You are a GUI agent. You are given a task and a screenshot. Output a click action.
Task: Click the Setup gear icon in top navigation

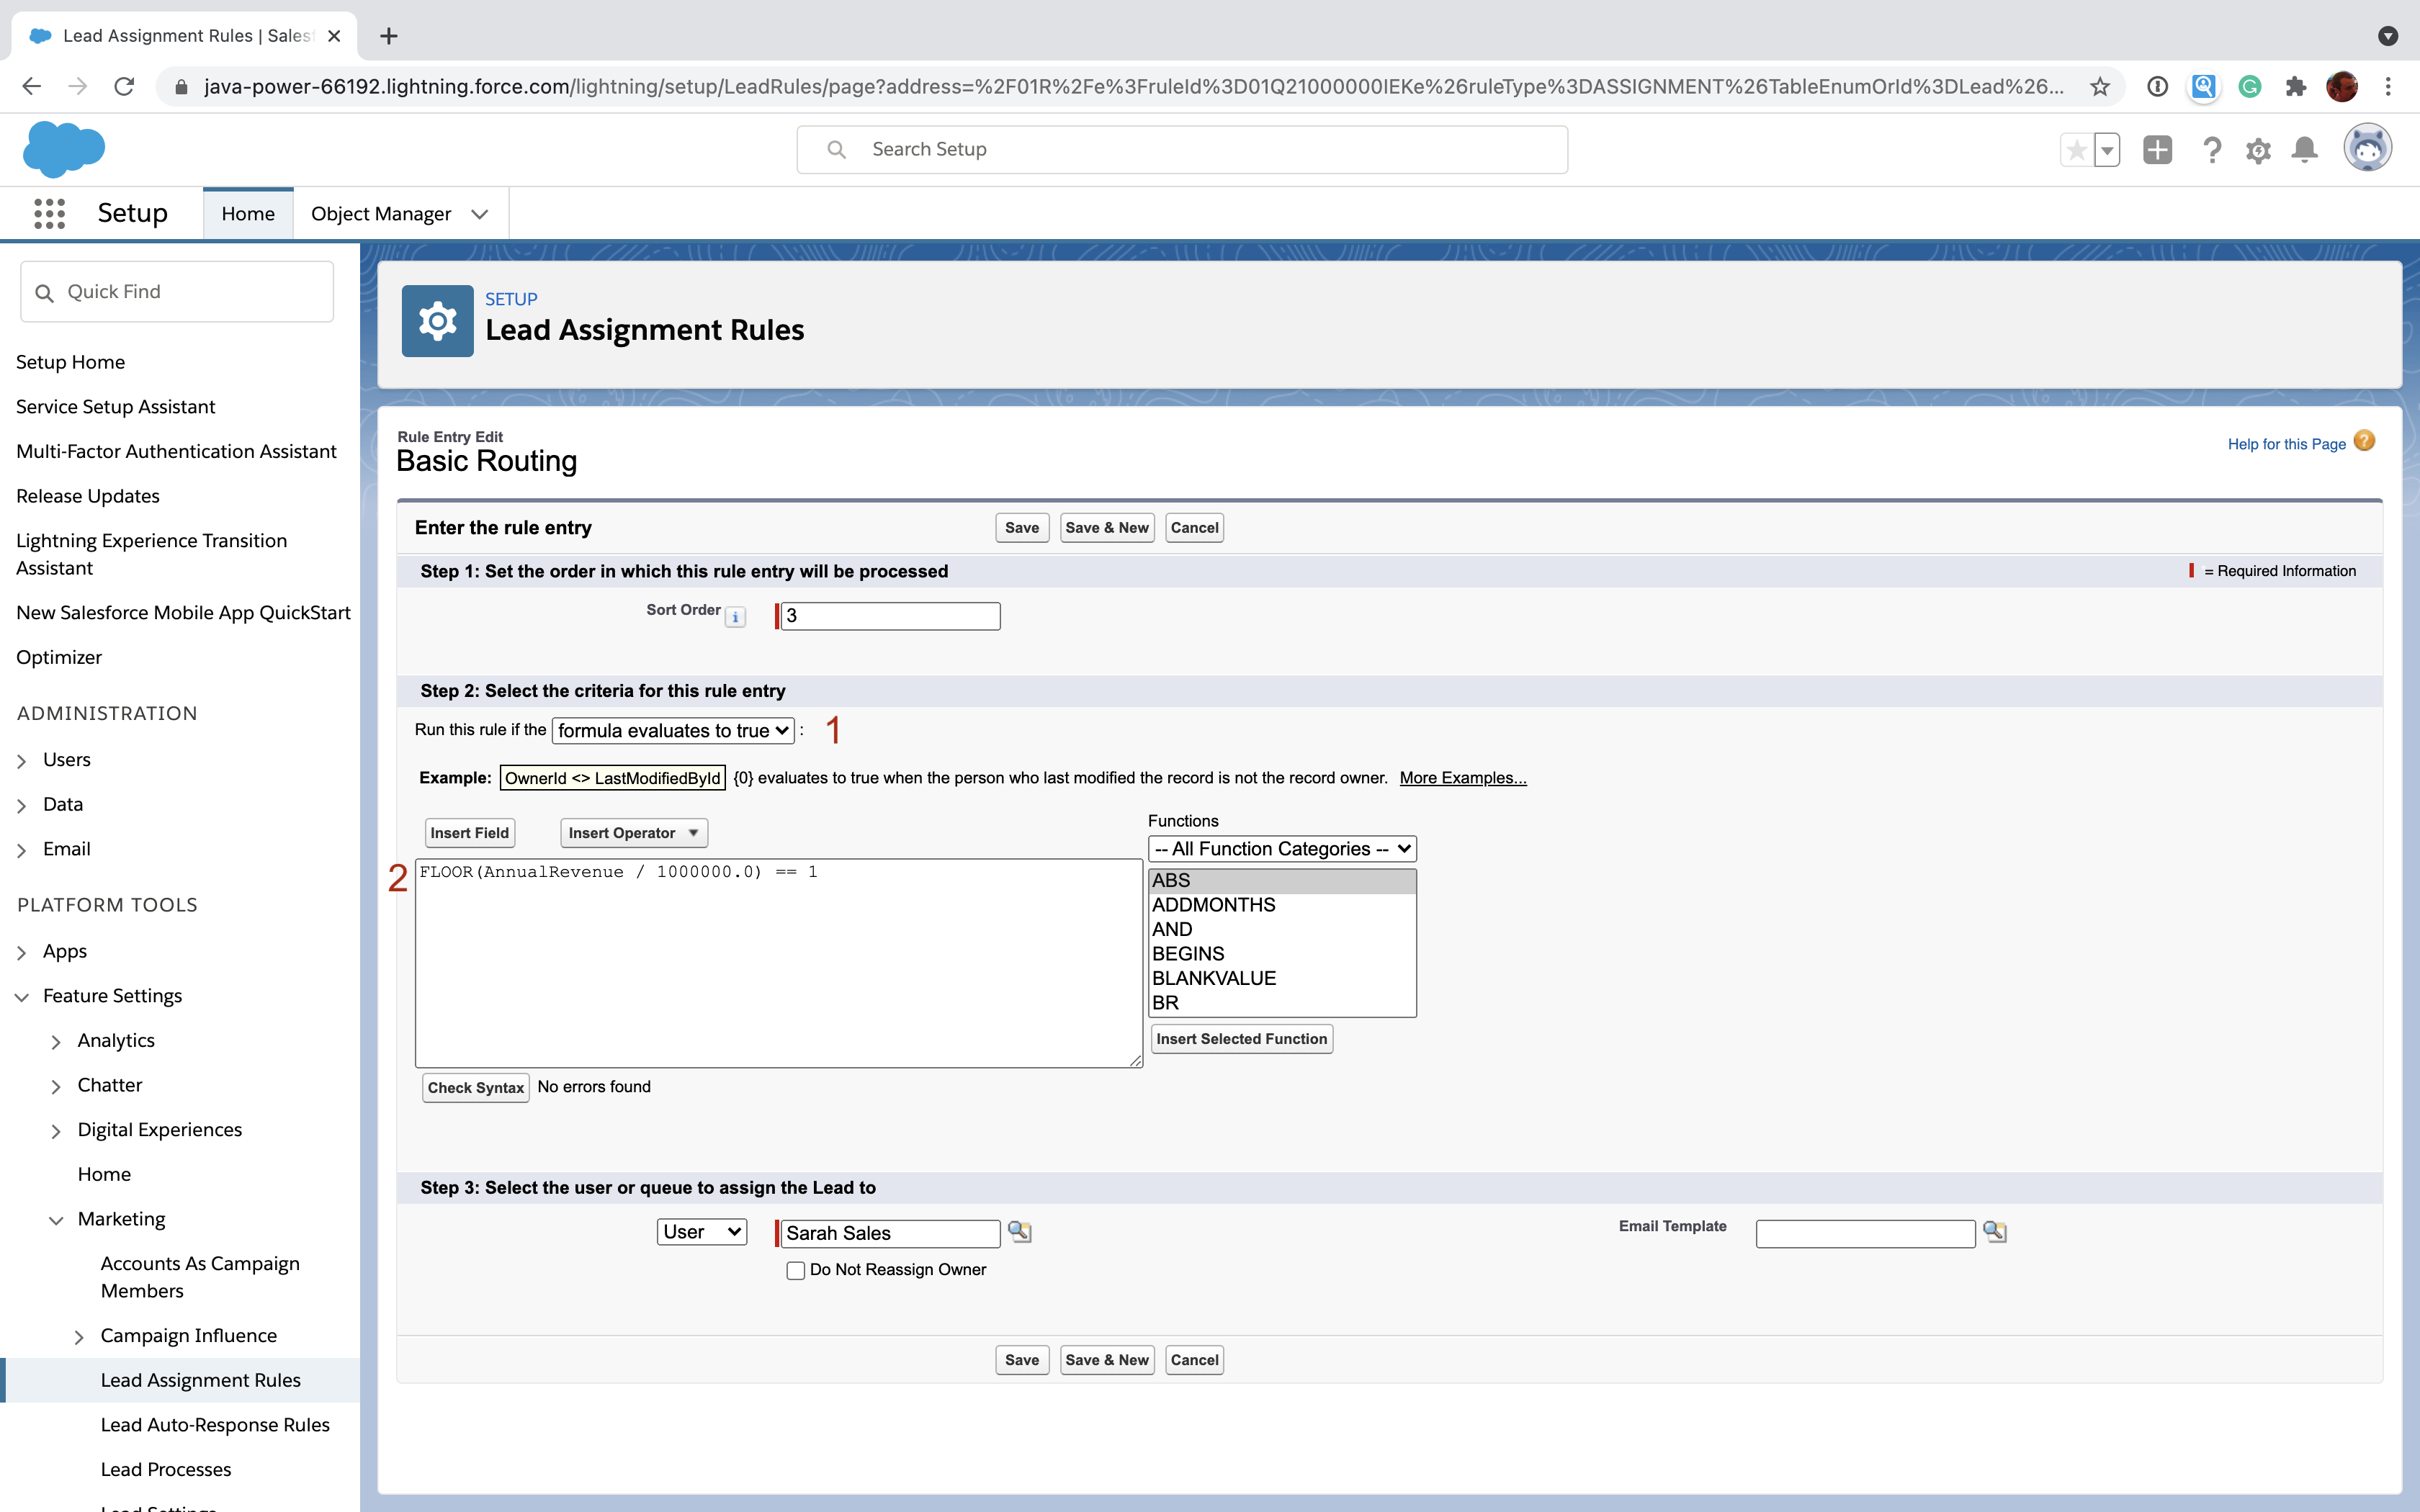[x=2257, y=150]
